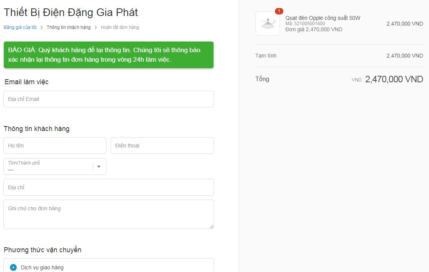Click the Opple ceiling fan product thumbnail
Image resolution: width=429 pixels, height=272 pixels.
268,24
